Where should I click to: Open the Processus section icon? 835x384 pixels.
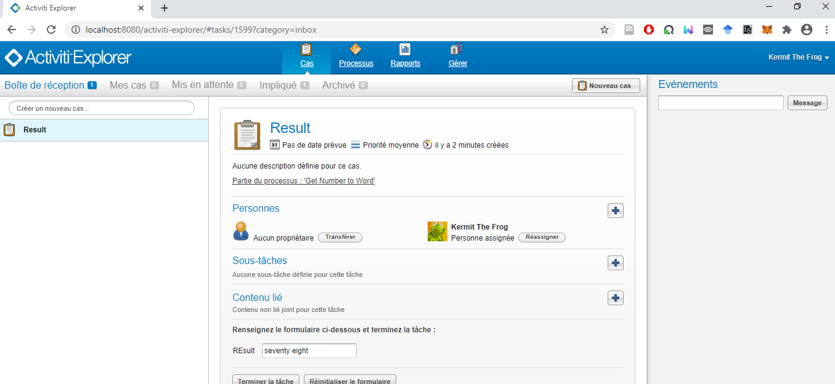click(356, 50)
